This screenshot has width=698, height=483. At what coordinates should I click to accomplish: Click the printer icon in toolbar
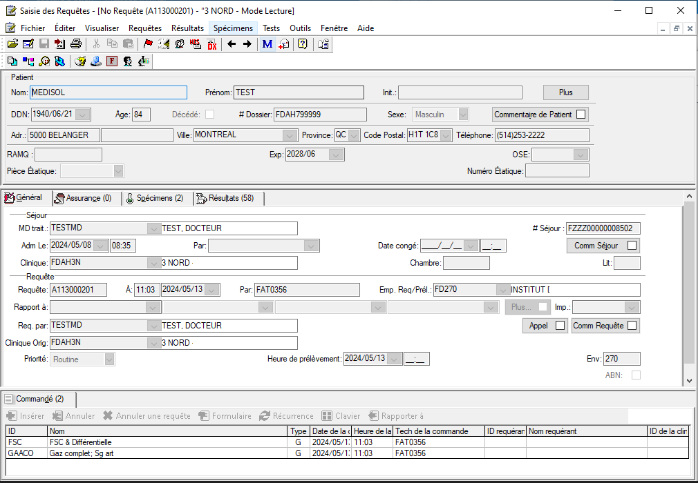tap(76, 44)
